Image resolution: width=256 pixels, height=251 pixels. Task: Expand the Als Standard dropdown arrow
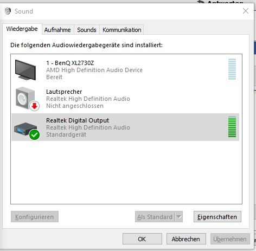tap(179, 217)
